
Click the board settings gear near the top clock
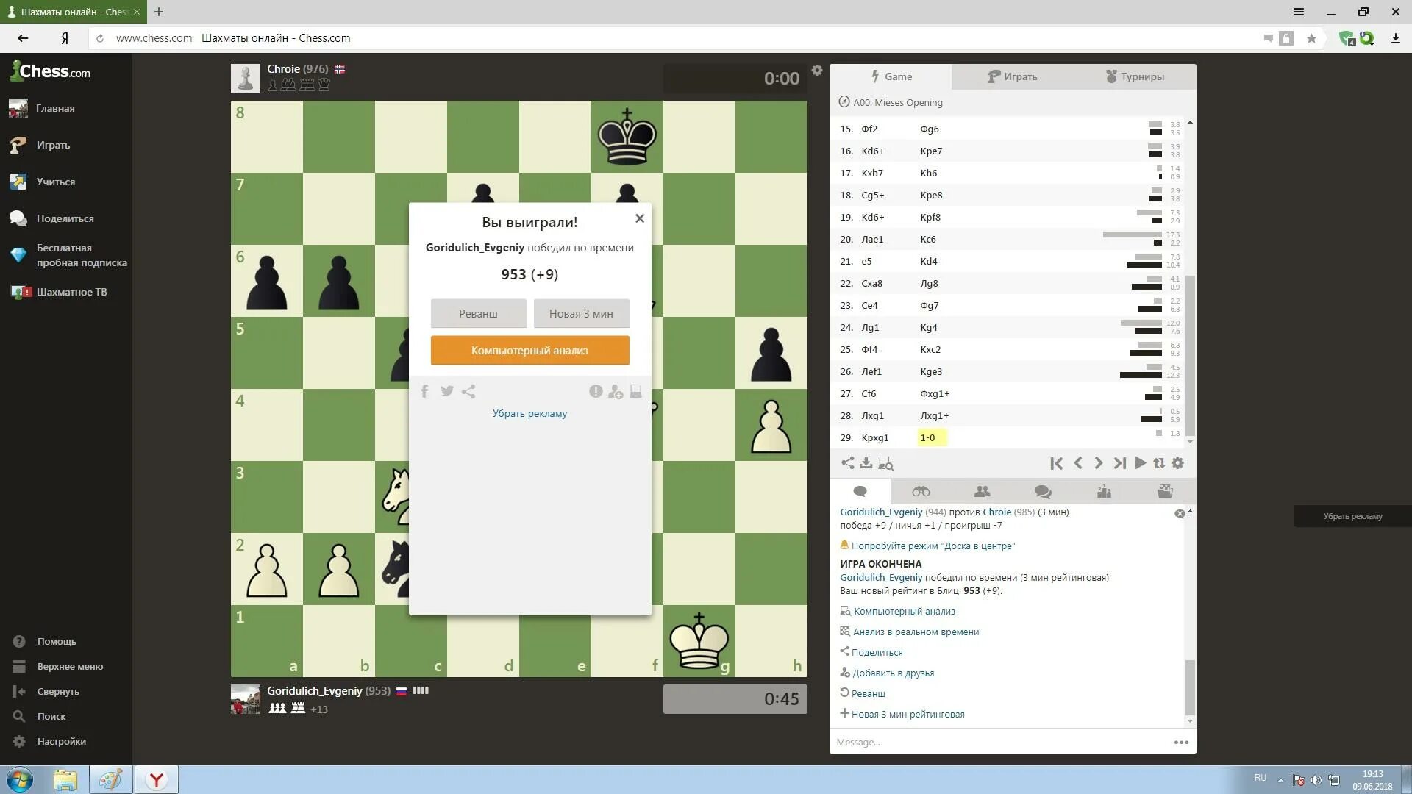[x=816, y=71]
